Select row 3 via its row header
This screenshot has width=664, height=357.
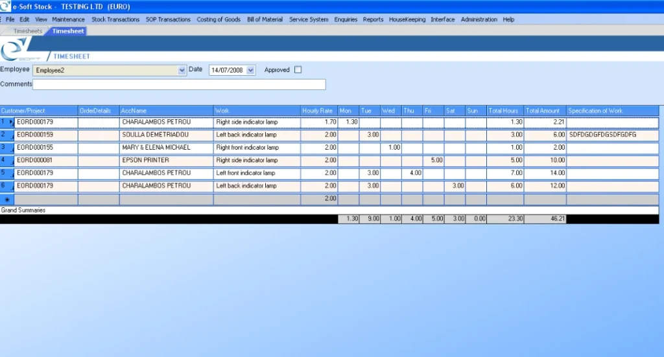coord(6,148)
